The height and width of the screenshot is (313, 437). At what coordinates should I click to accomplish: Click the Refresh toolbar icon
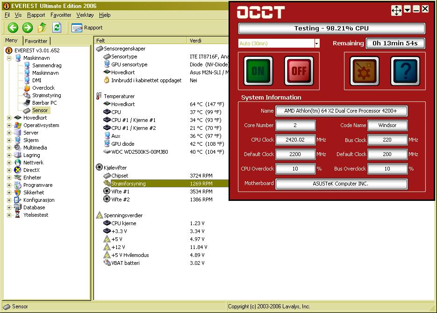click(57, 28)
